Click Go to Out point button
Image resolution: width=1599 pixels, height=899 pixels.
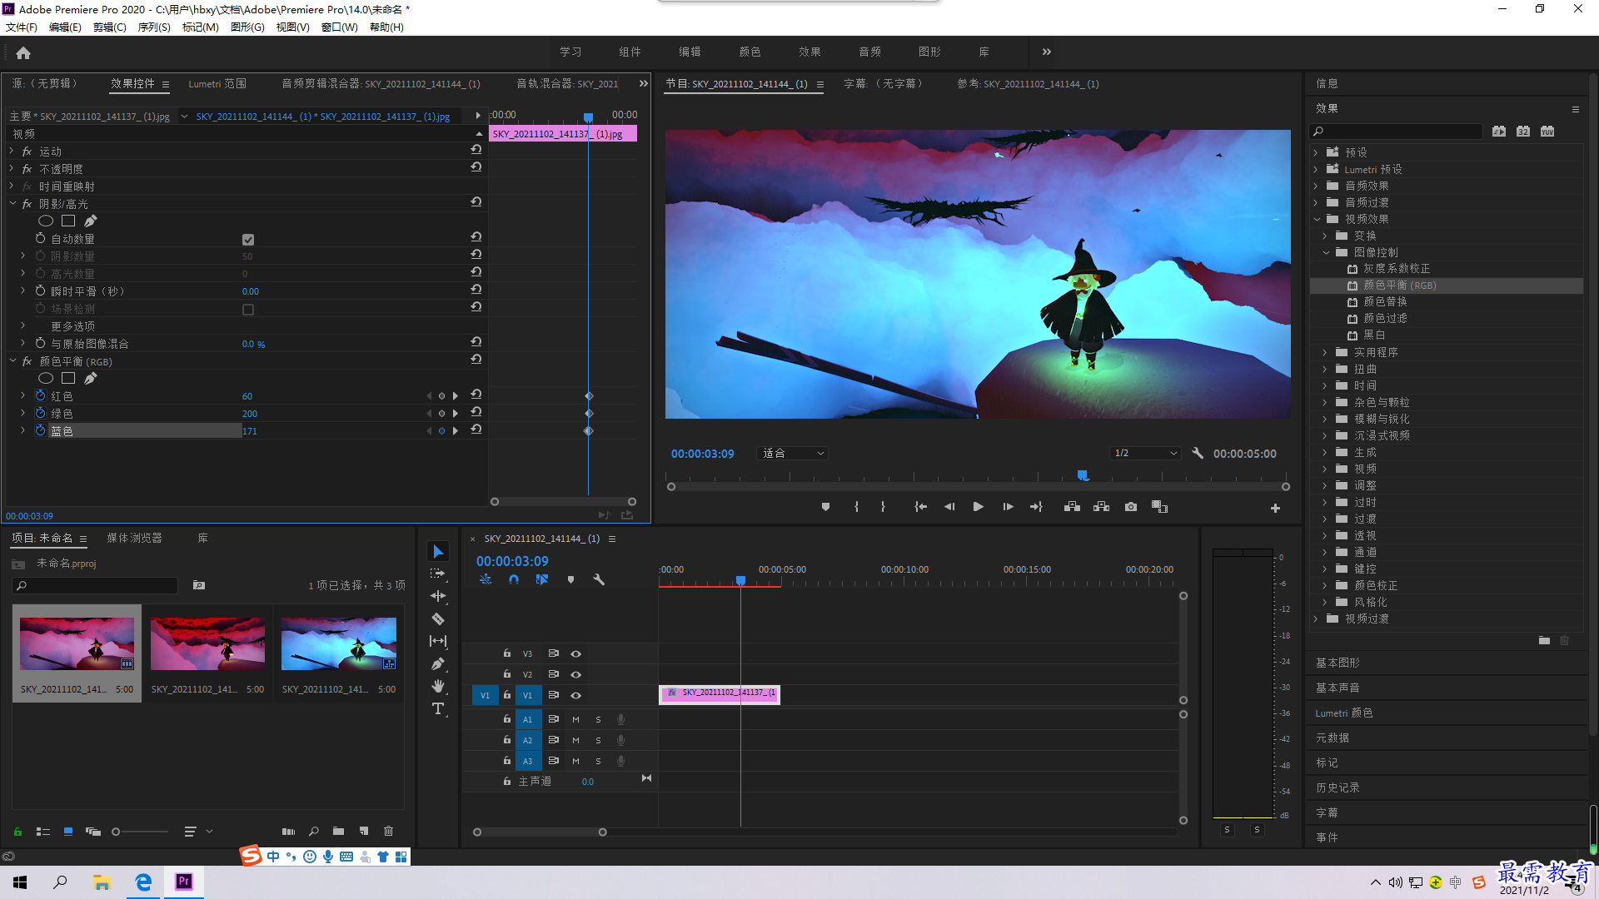pos(1036,507)
